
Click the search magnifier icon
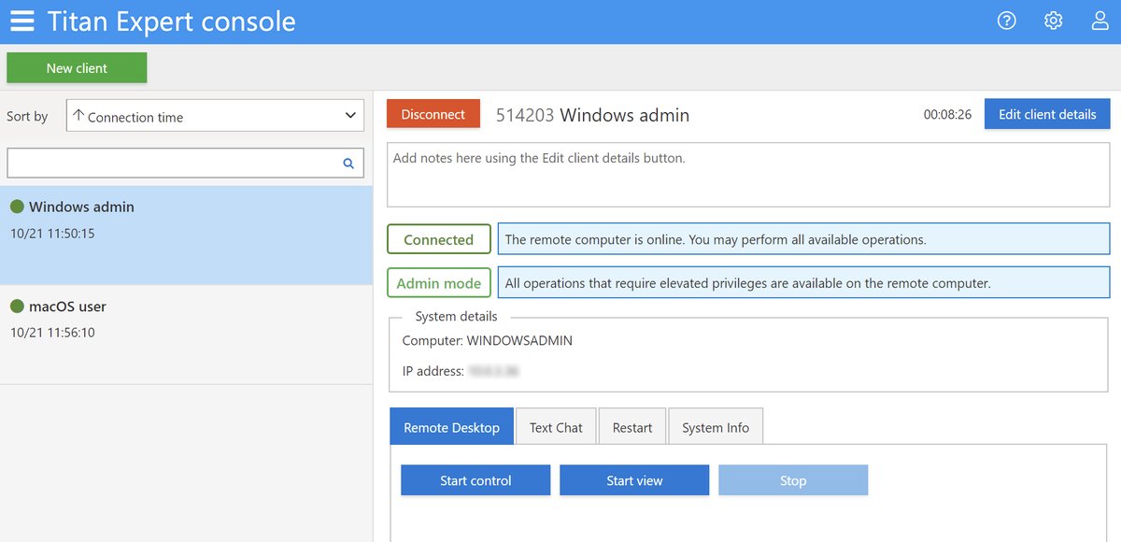click(x=348, y=163)
